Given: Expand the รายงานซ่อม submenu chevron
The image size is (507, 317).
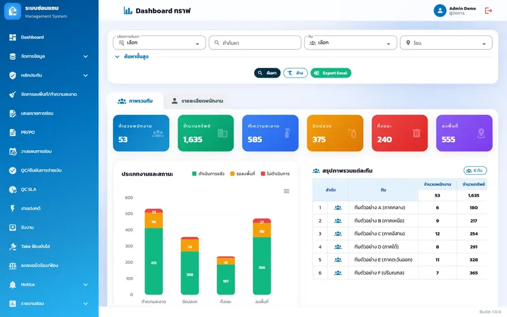Looking at the screenshot, I should pyautogui.click(x=86, y=304).
